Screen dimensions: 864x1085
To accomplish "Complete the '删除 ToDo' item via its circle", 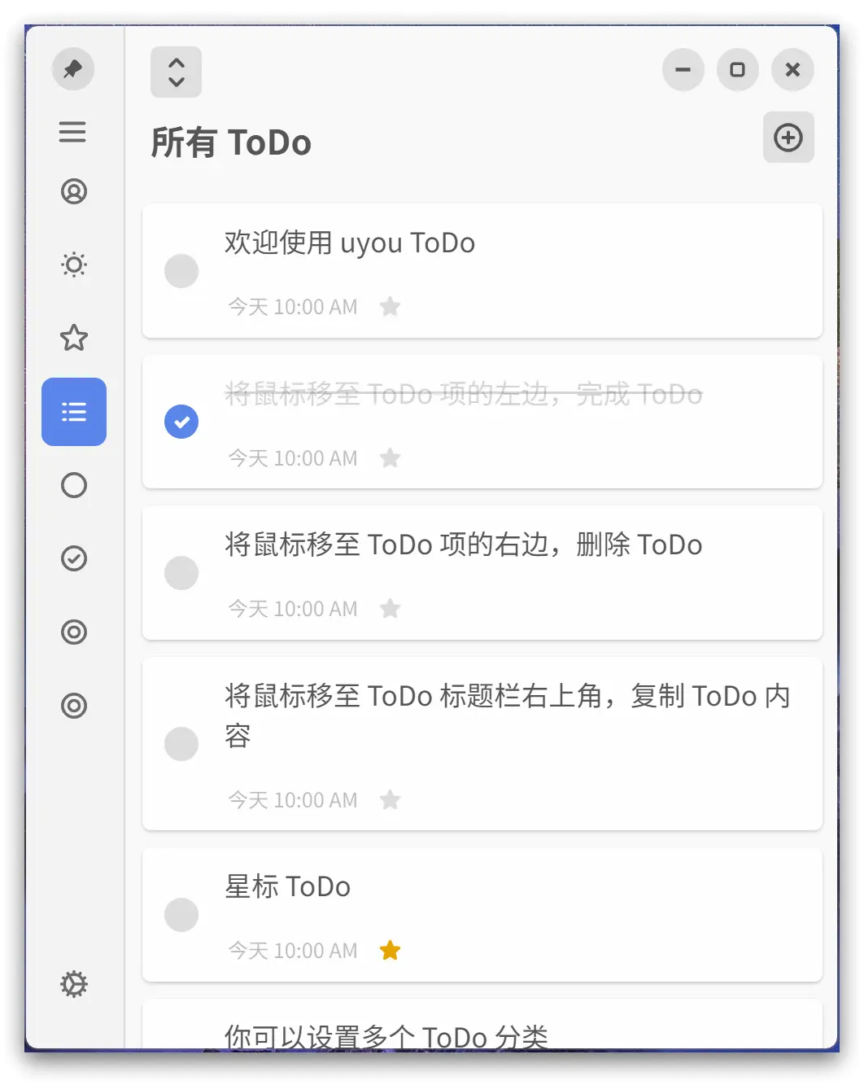I will tap(181, 573).
